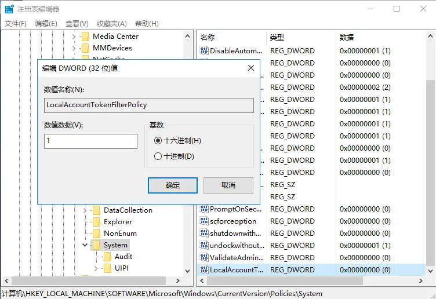The image size is (436, 299).
Task: Click the 0x00000002 (2) data cell
Action: point(365,87)
